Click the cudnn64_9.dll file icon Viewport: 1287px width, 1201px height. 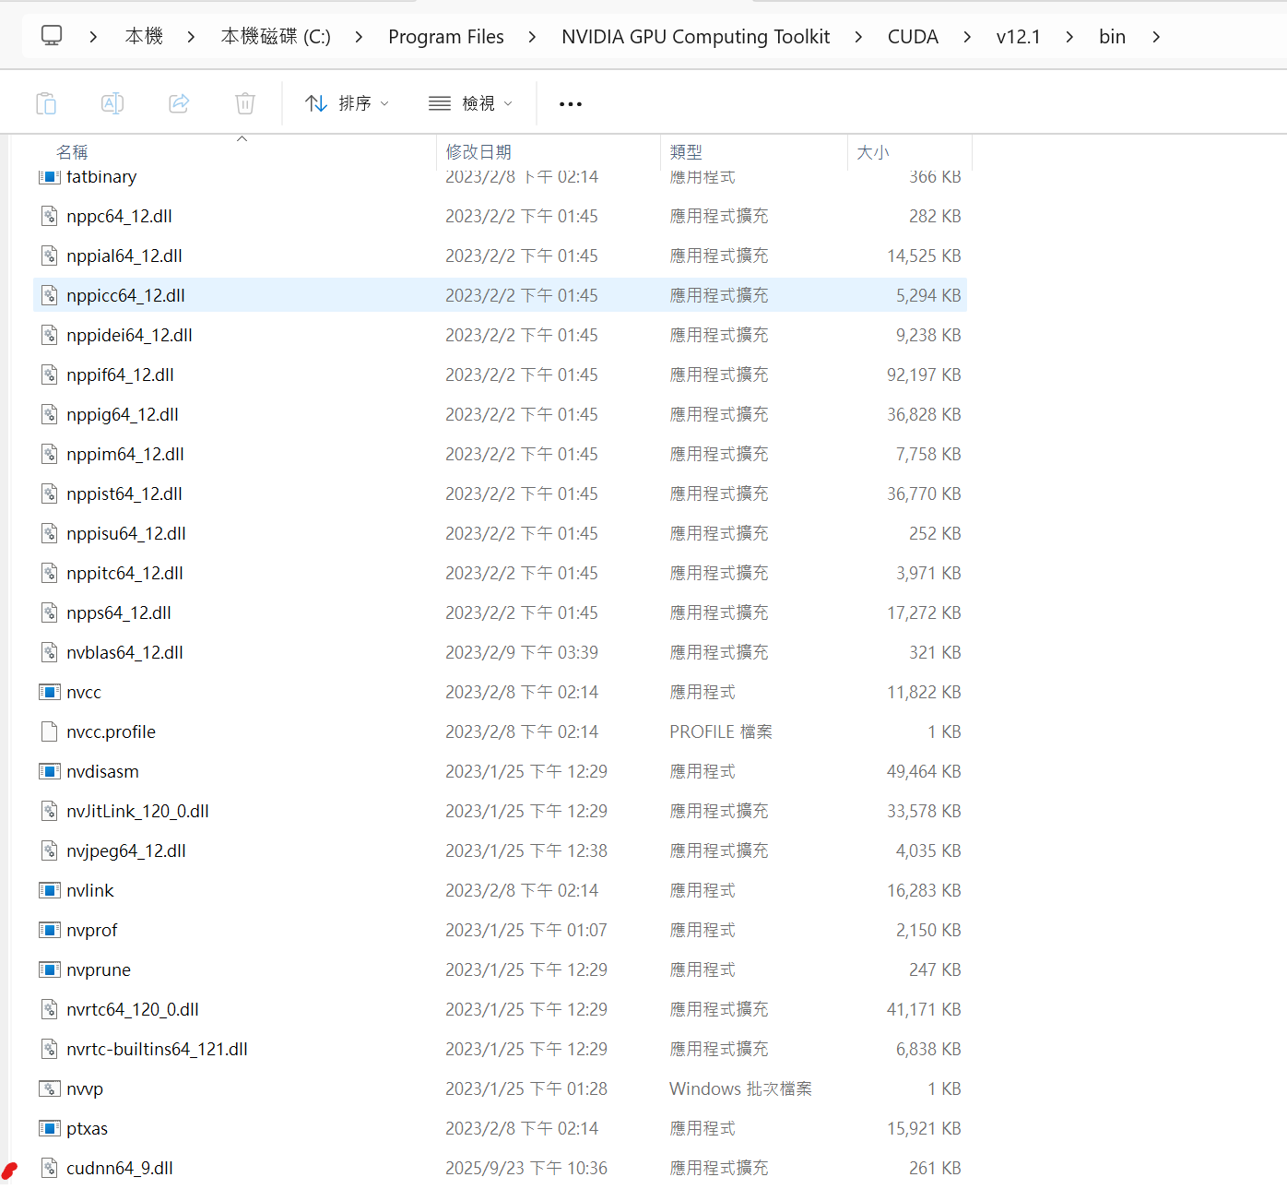(x=50, y=1168)
